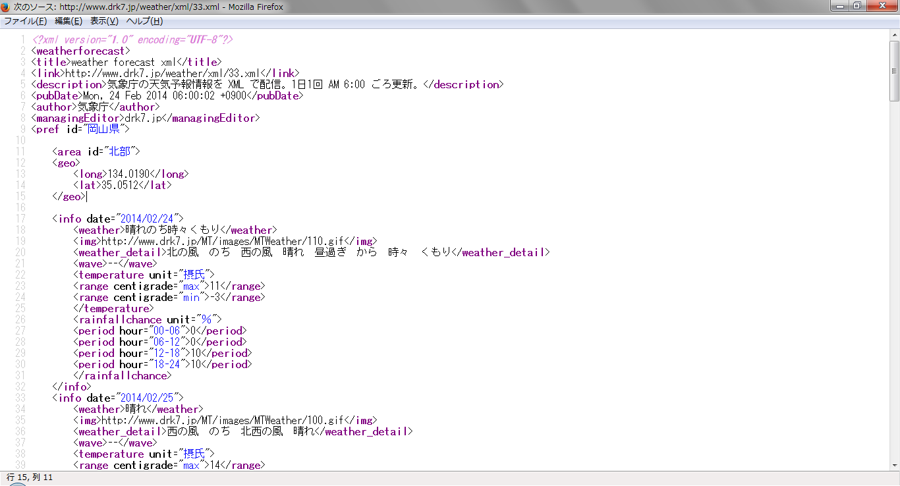Click the scrollbar down arrow
Viewport: 900px width, 486px height.
[x=894, y=465]
